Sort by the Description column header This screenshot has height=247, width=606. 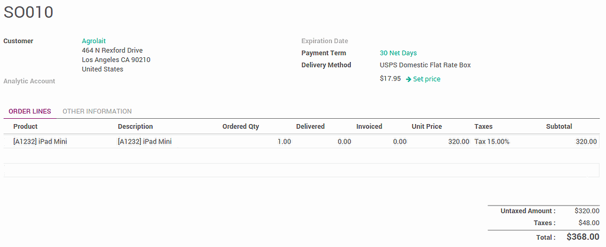(x=135, y=126)
